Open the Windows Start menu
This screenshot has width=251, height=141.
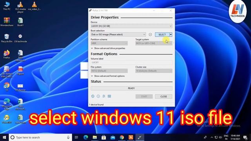coord(4,137)
